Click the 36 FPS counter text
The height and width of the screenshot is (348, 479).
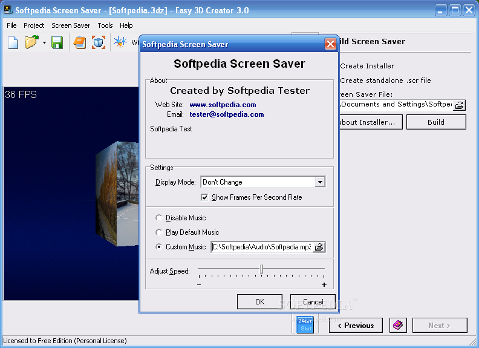(21, 94)
